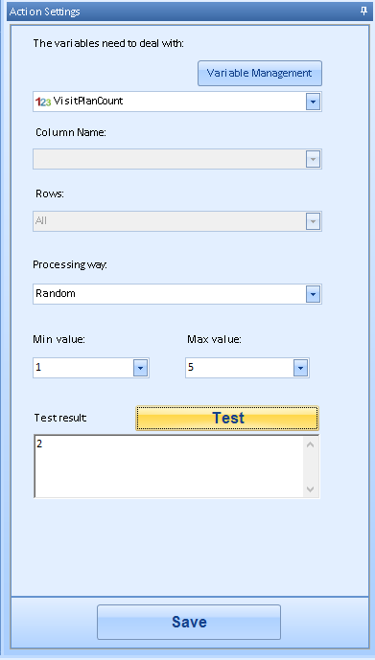375x660 pixels.
Task: Run the Test button
Action: click(x=227, y=418)
